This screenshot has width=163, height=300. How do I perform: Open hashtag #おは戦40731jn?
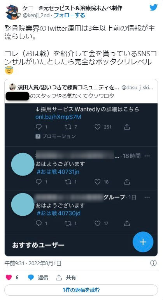(58, 172)
